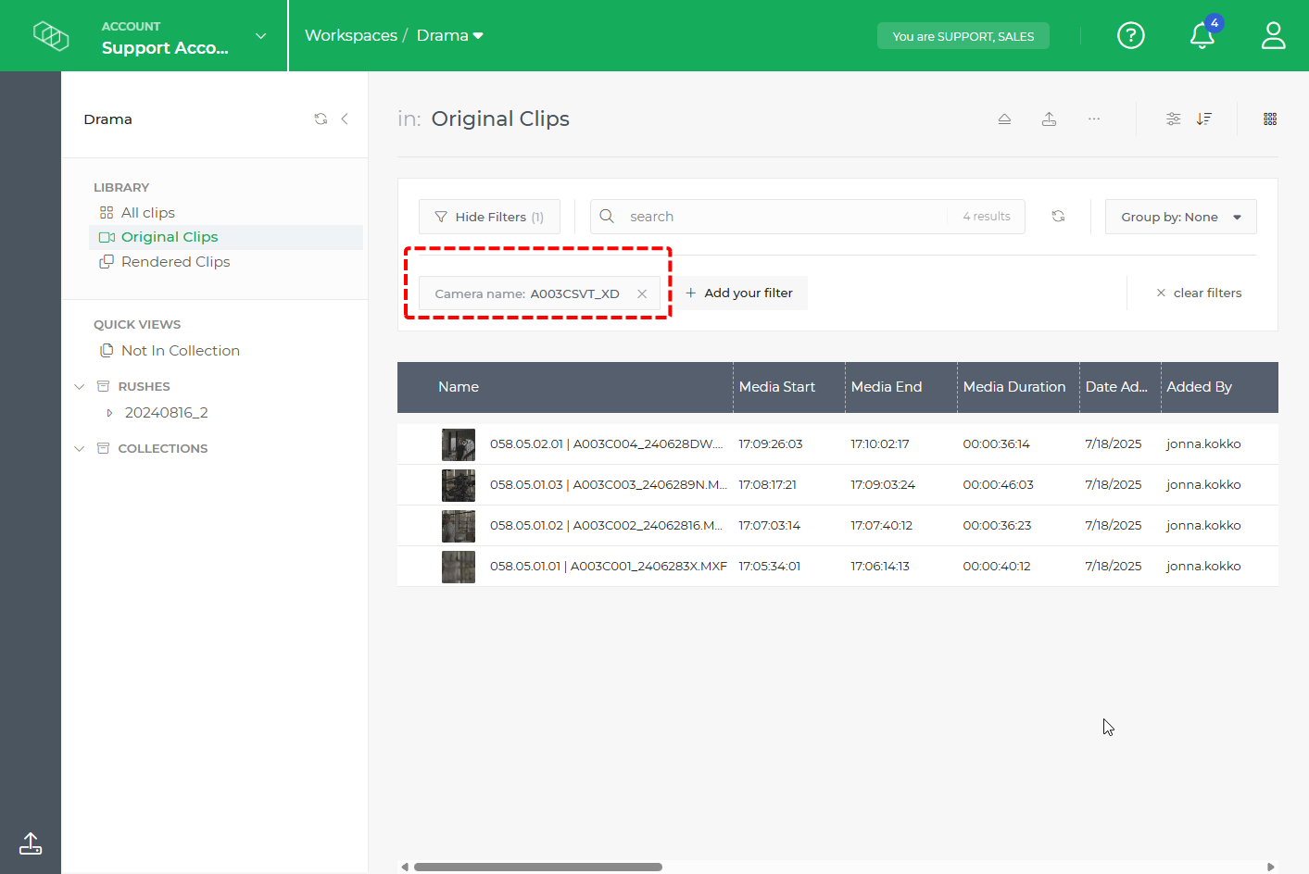The width and height of the screenshot is (1309, 874).
Task: Select clip name 058.05.01.02 | A003C002
Action: click(x=607, y=526)
